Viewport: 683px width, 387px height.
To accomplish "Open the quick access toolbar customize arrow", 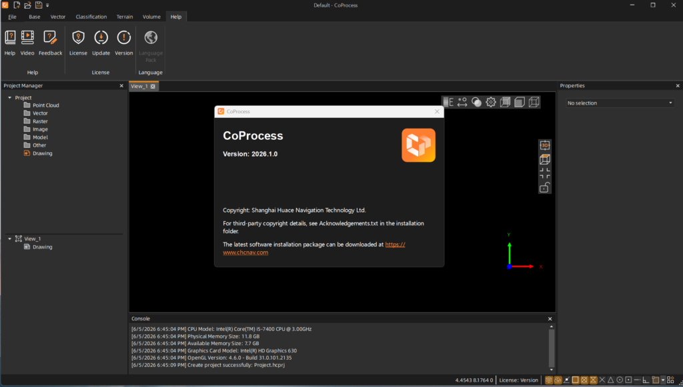I will pos(47,5).
